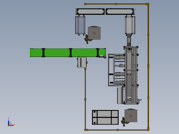179x134 pixels.
Task: Select the upper robot's square base
Action: click(x=94, y=33)
